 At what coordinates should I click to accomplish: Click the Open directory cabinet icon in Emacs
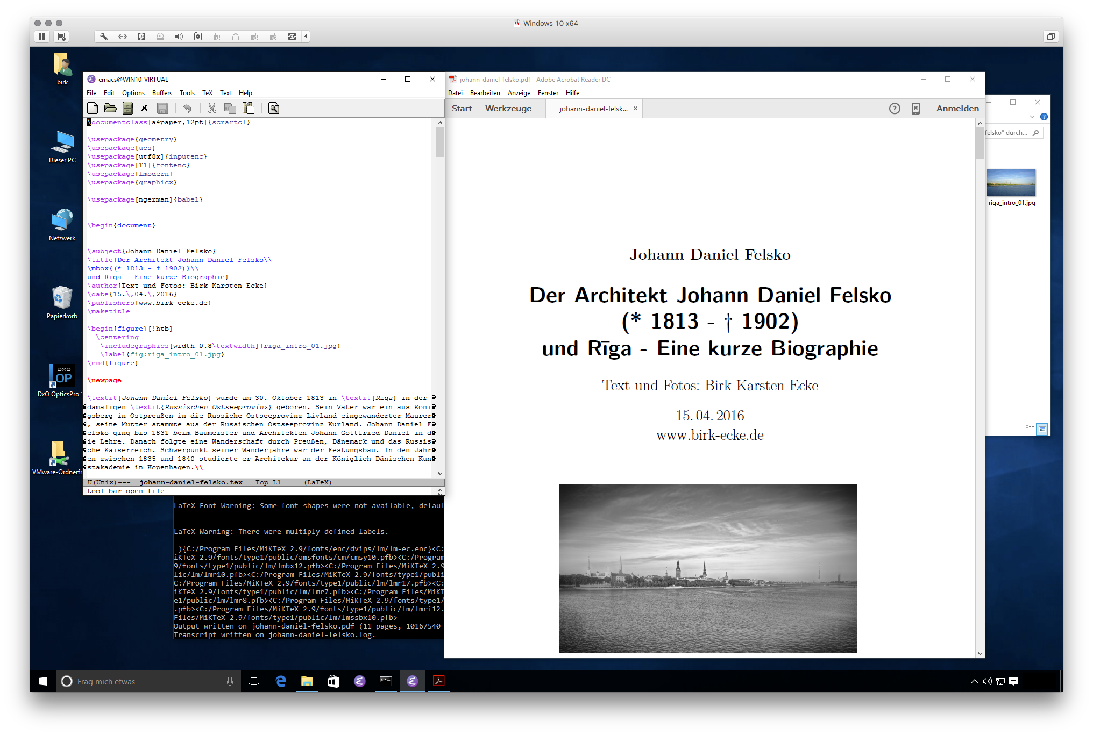(x=127, y=108)
